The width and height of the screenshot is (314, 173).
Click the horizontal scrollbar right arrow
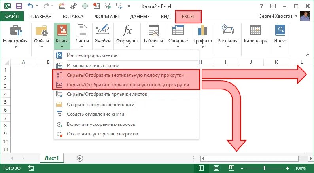(x=311, y=159)
